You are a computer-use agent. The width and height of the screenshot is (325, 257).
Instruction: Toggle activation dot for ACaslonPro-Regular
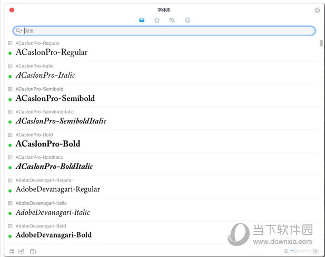tap(10, 53)
